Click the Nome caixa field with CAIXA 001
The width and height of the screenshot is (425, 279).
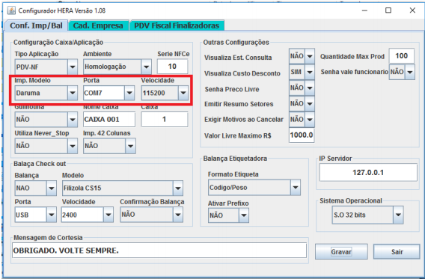point(109,120)
